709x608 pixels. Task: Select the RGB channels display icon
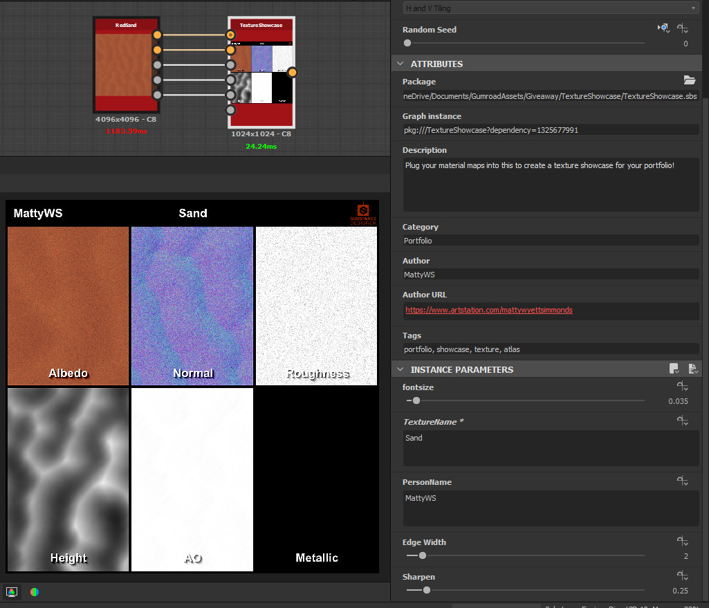tap(11, 591)
